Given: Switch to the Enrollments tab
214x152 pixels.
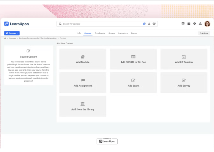Looking at the screenshot, I should pos(100,33).
